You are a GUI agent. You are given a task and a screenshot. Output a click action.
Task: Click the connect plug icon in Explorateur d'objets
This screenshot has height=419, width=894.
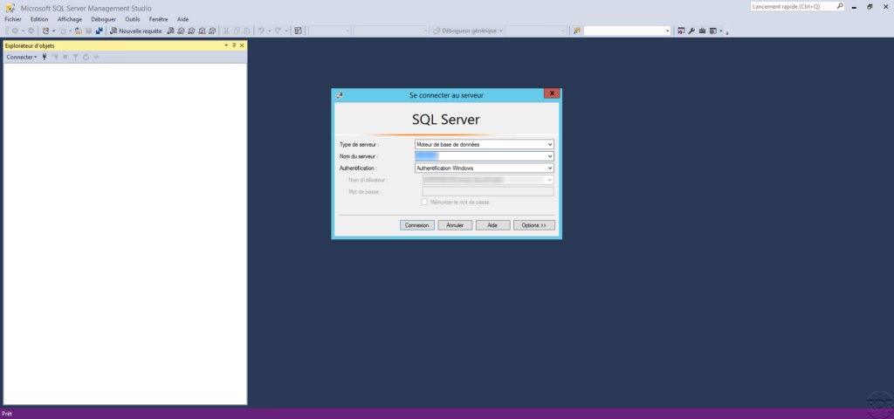tap(45, 57)
